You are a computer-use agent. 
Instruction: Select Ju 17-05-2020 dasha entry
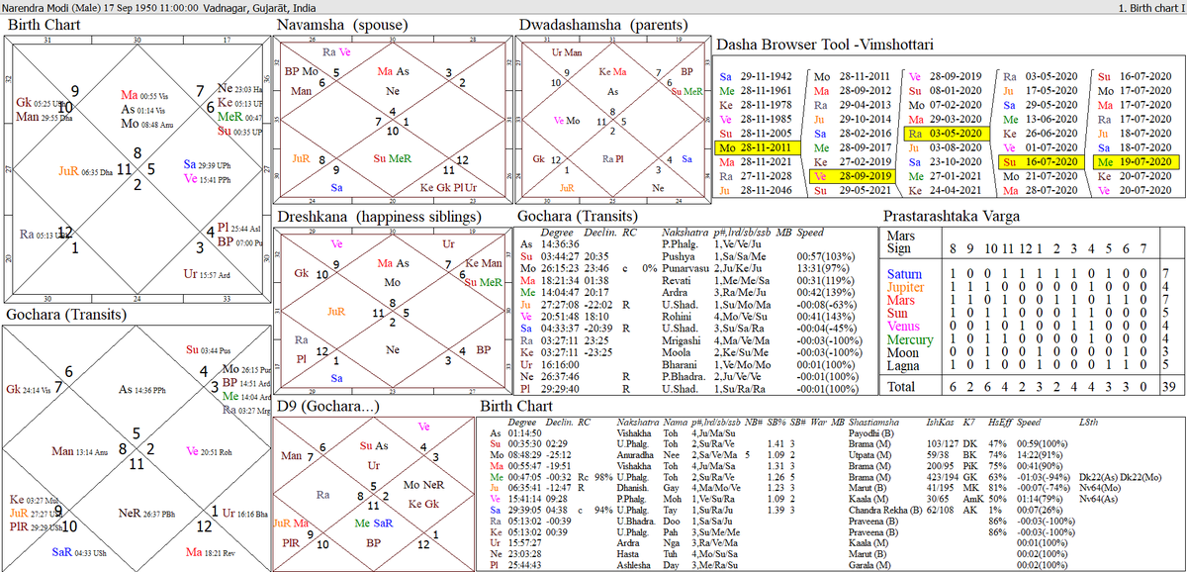click(x=1042, y=90)
